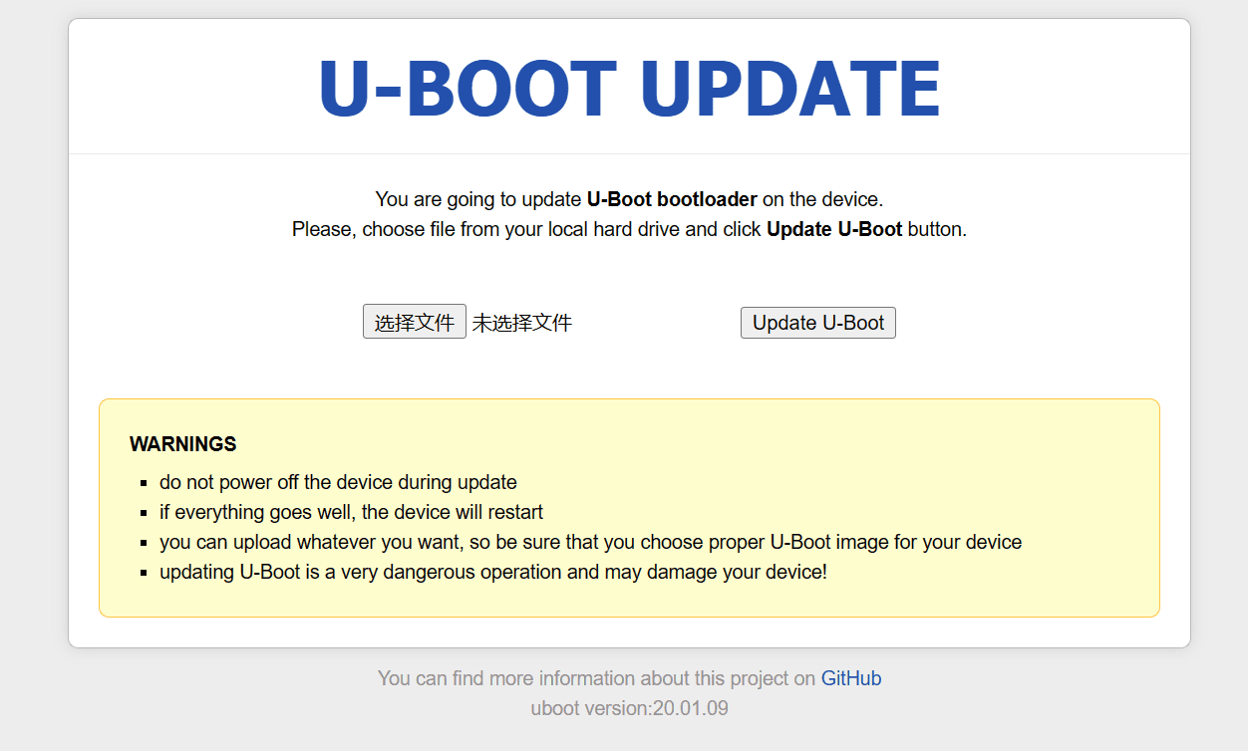Click the WARNINGS heading in yellow box

pos(183,444)
